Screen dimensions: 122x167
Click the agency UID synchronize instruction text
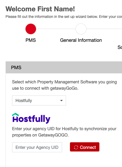coord(64,132)
